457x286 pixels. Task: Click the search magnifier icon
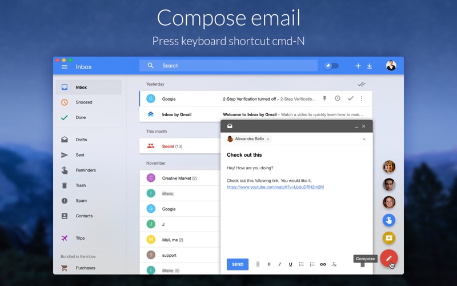click(150, 65)
